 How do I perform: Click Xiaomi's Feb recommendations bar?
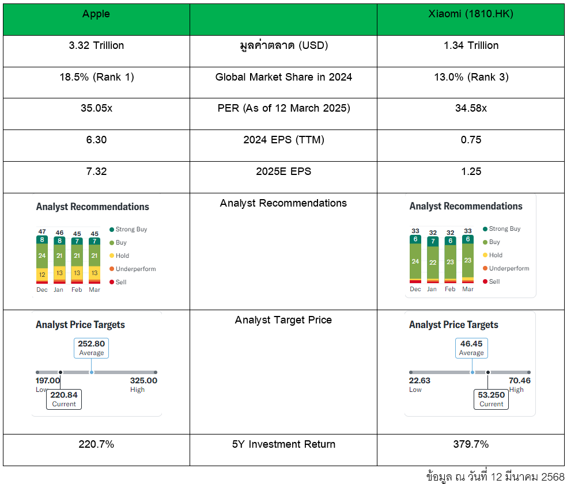[450, 260]
